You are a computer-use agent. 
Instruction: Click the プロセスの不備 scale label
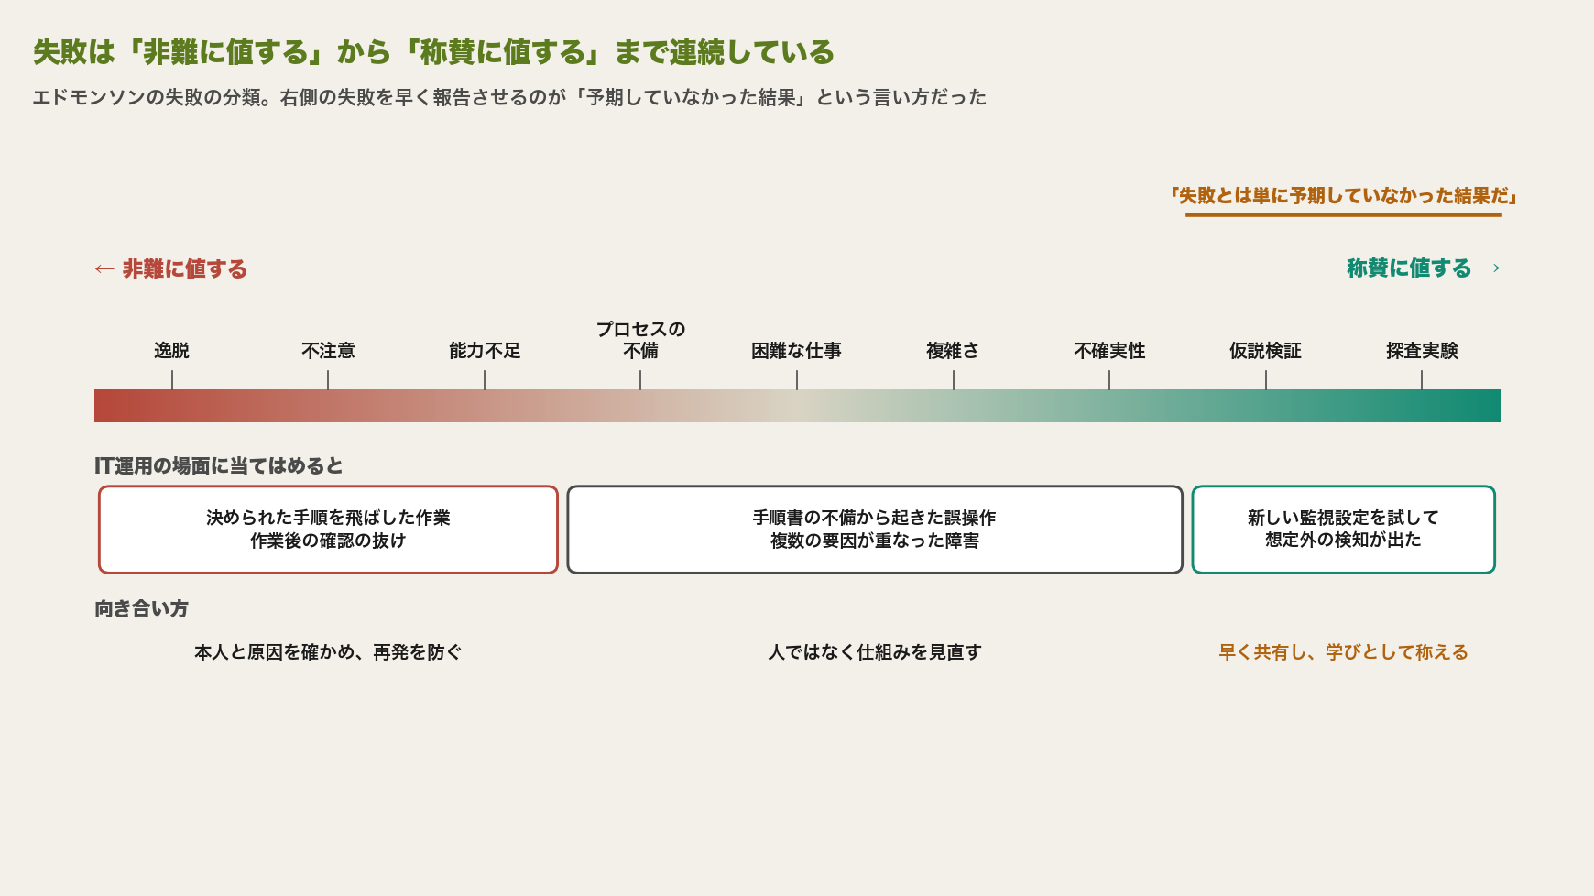pyautogui.click(x=640, y=339)
